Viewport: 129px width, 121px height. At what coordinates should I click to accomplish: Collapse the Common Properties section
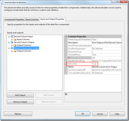tap(66, 37)
